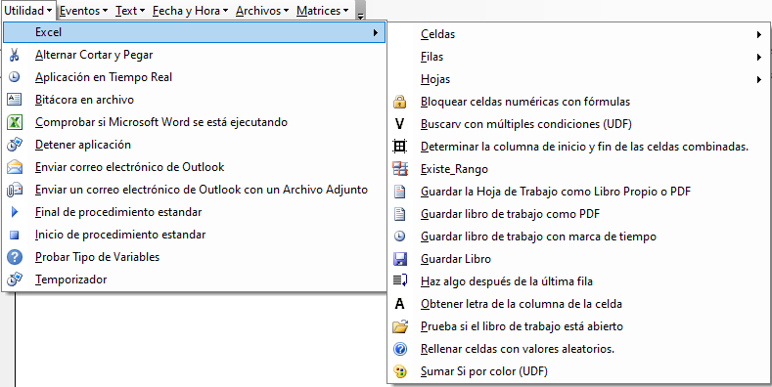Click palette icon for Sumar Si por color
Screen dimensions: 772x387
[x=400, y=371]
